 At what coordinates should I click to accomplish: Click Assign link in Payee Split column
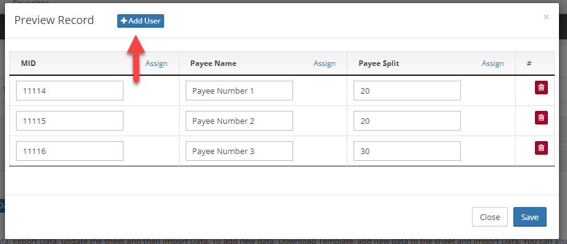pos(492,63)
